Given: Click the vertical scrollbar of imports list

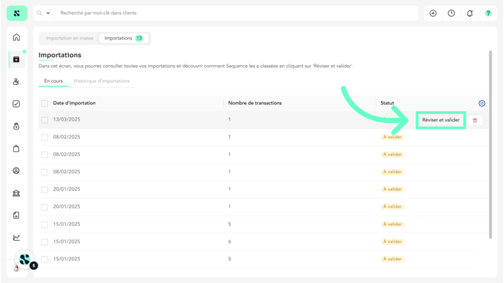Looking at the screenshot, I should pyautogui.click(x=490, y=144).
